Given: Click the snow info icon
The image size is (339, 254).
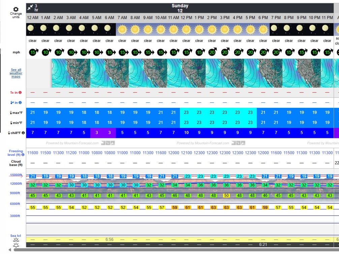Looking at the screenshot, I should (20, 92).
